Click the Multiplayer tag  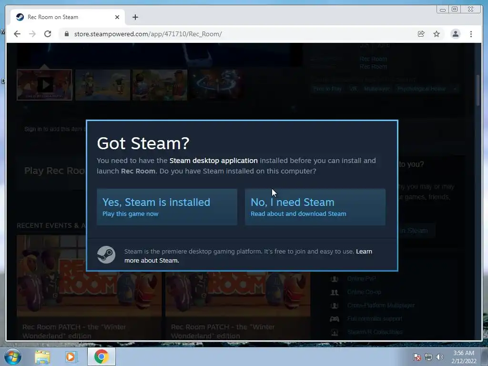click(x=376, y=89)
